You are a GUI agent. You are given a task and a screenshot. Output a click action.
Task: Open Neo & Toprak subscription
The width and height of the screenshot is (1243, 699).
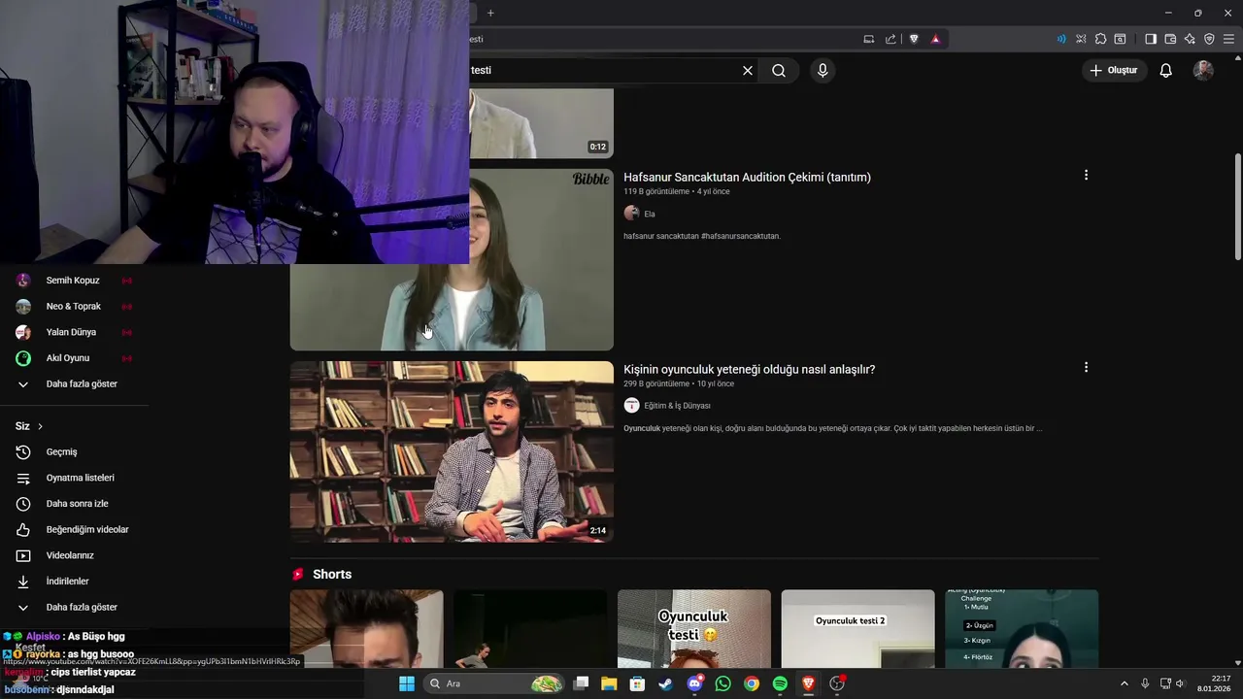pos(74,306)
